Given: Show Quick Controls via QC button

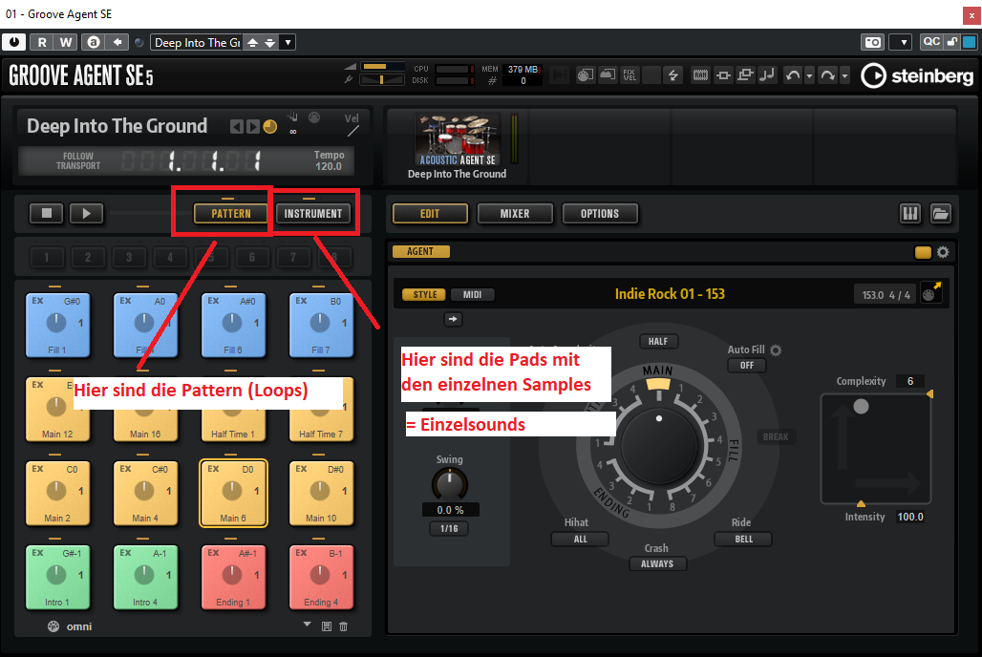Looking at the screenshot, I should pyautogui.click(x=930, y=41).
